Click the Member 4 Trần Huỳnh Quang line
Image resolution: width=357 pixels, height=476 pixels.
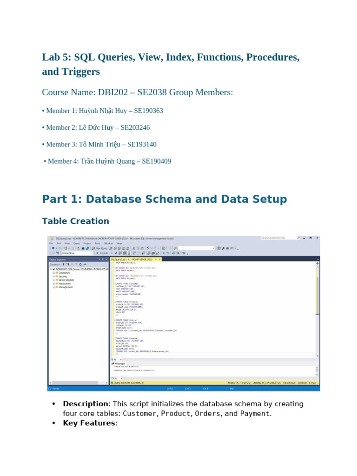[x=107, y=161]
